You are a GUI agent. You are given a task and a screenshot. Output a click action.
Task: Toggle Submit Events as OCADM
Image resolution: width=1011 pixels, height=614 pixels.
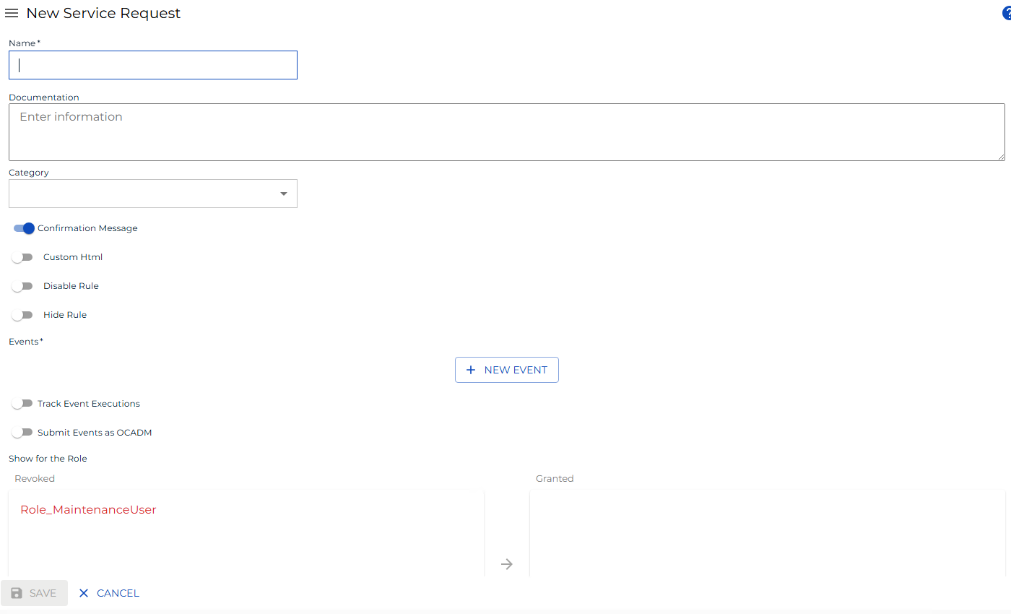tap(22, 433)
